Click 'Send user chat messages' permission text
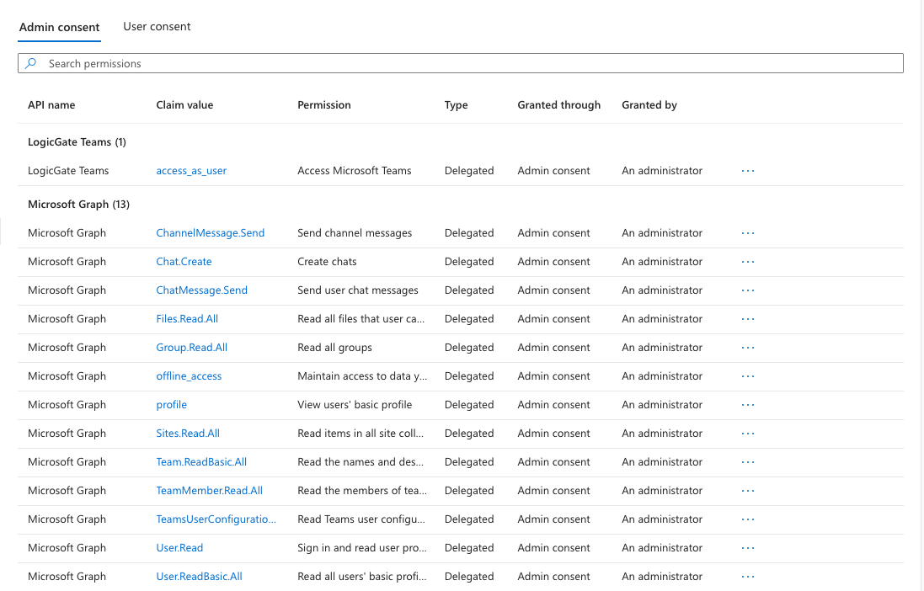The image size is (924, 591). pyautogui.click(x=358, y=290)
